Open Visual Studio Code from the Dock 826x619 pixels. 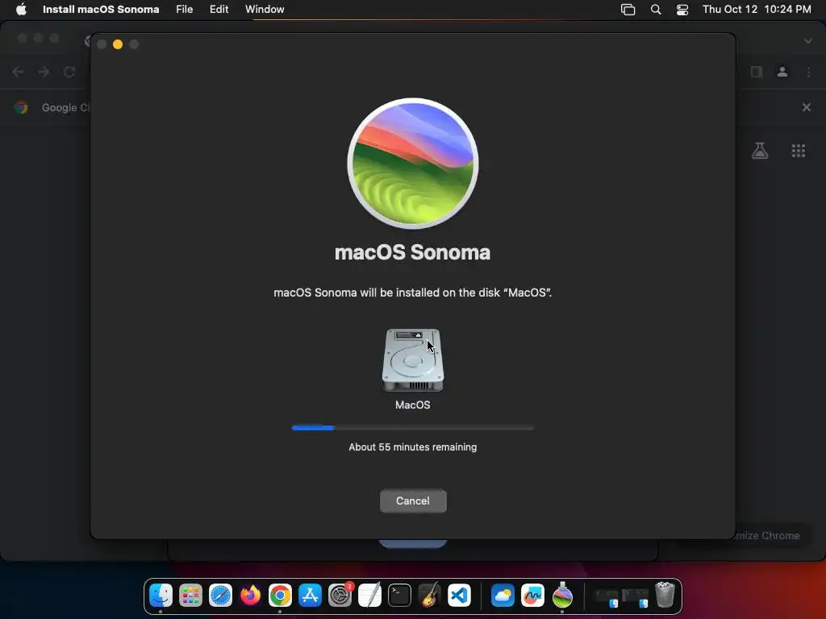tap(459, 596)
